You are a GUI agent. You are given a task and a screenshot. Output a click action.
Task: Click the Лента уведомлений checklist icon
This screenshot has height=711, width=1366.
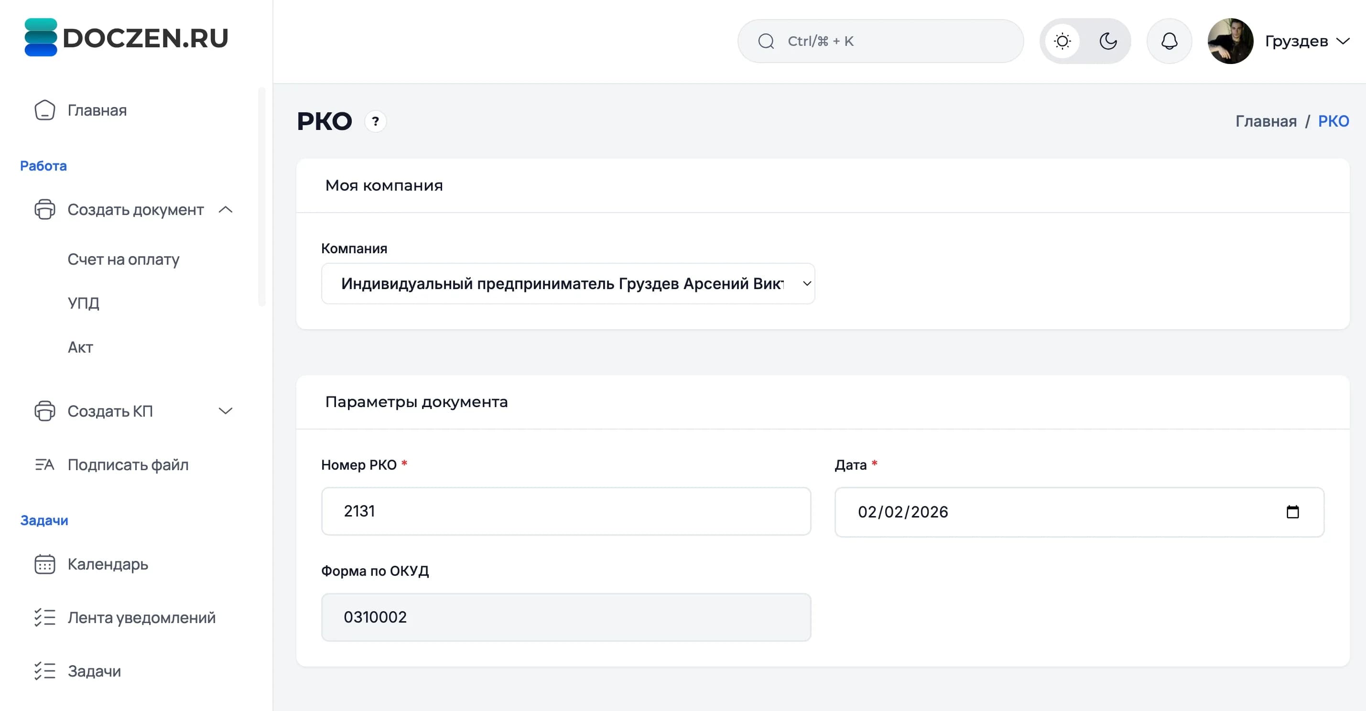pyautogui.click(x=44, y=618)
